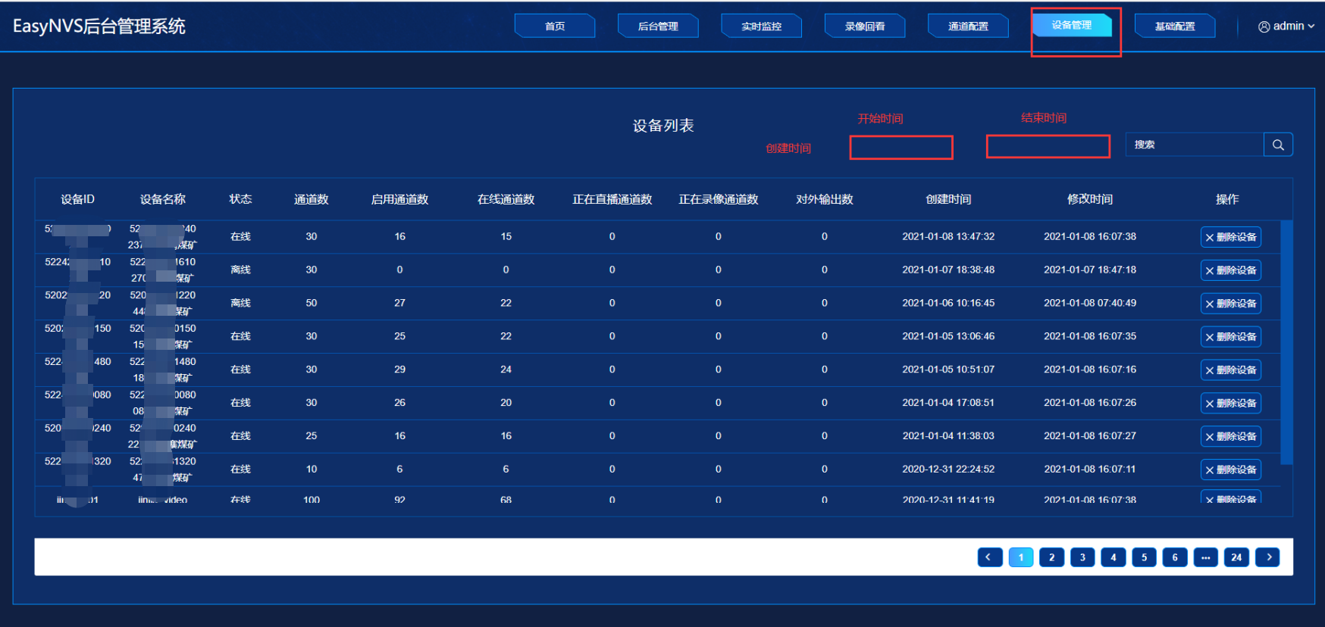Delete device created 2021-01-06 10:16:45
The height and width of the screenshot is (627, 1325).
pyautogui.click(x=1231, y=304)
